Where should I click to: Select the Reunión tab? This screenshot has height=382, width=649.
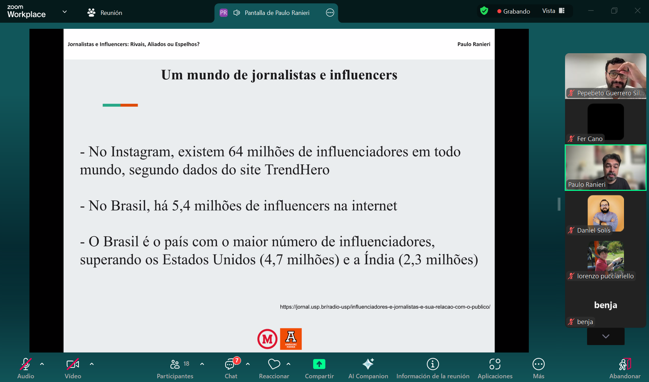(105, 13)
